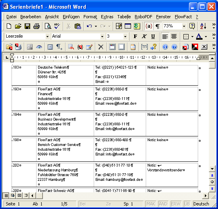Image resolution: width=218 pixels, height=209 pixels.
Task: Click the FlowFact eye preview icon
Action: coord(39,47)
